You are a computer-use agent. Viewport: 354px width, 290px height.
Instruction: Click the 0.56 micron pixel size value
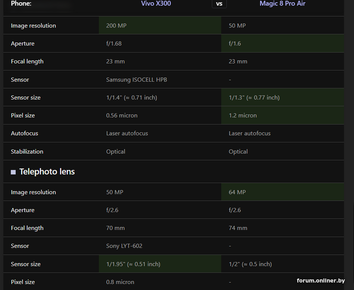click(122, 115)
